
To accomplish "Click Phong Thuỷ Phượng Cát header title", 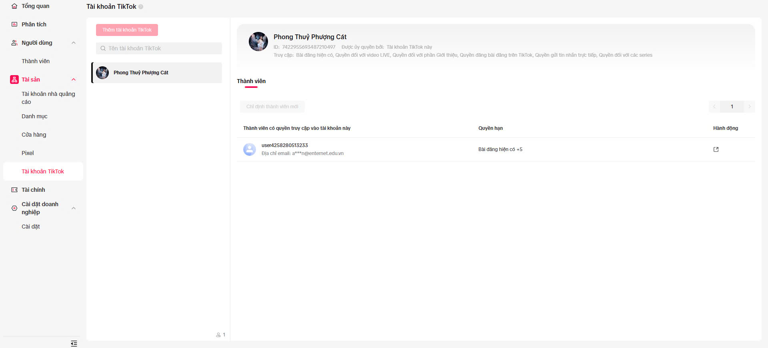I will pos(310,37).
